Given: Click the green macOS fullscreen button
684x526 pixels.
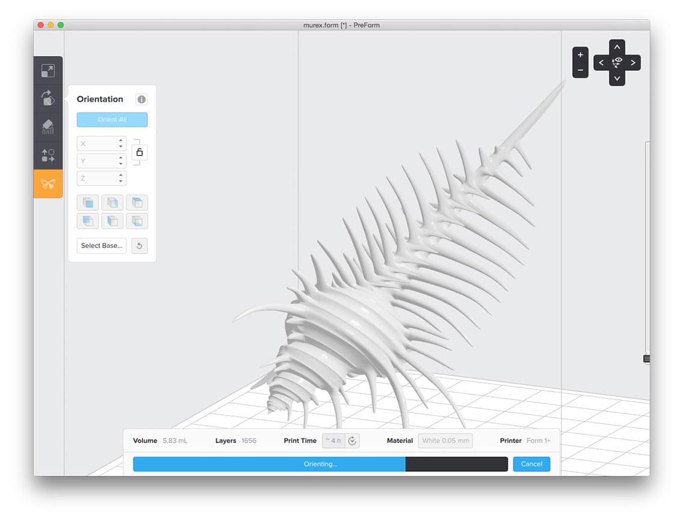Looking at the screenshot, I should pos(61,25).
